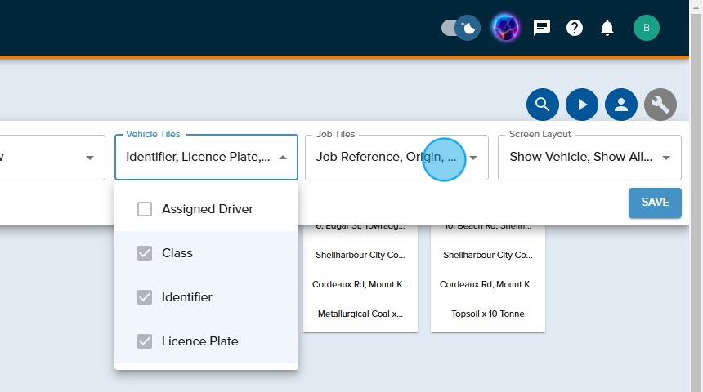
Task: Collapse the Vehicle Tiles dropdown
Action: point(283,158)
